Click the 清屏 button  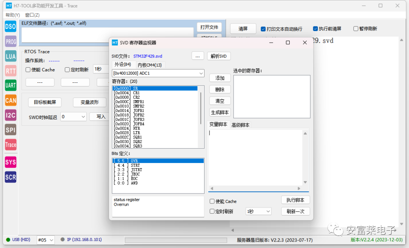[243, 29]
